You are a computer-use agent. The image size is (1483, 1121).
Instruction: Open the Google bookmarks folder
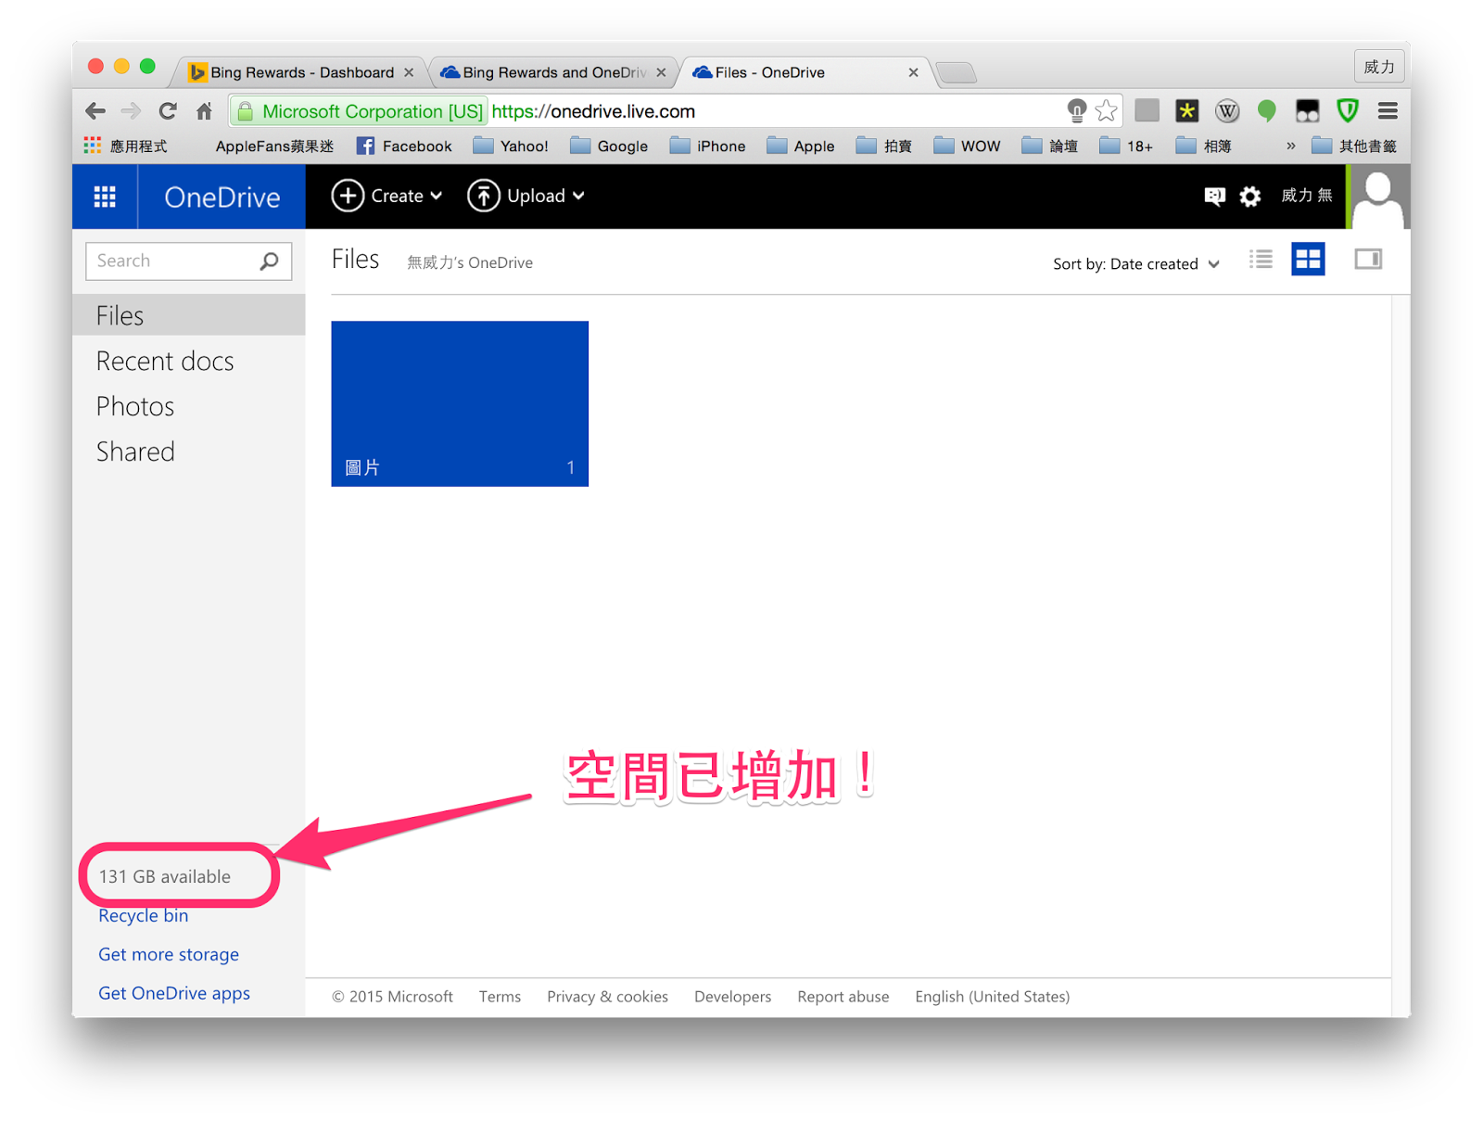(x=609, y=146)
